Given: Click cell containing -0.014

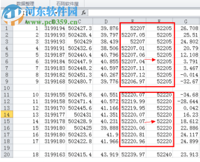Looking at the screenshot, I should (x=186, y=75).
